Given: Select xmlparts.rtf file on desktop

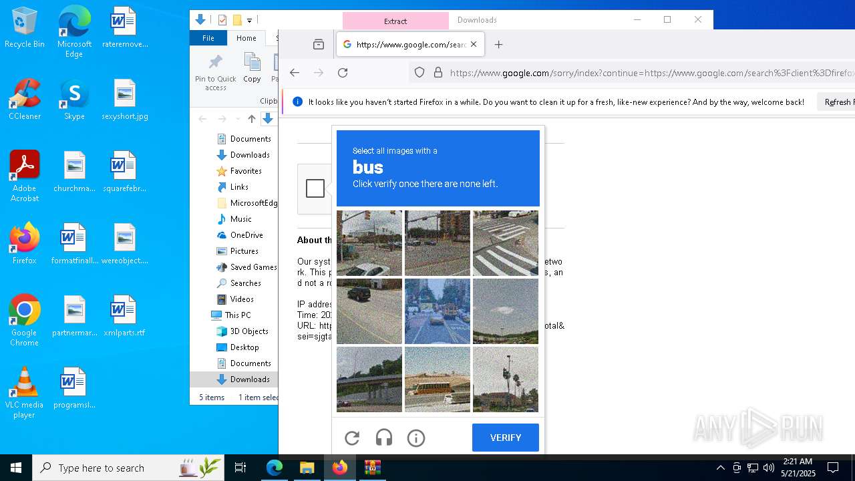Looking at the screenshot, I should (125, 317).
